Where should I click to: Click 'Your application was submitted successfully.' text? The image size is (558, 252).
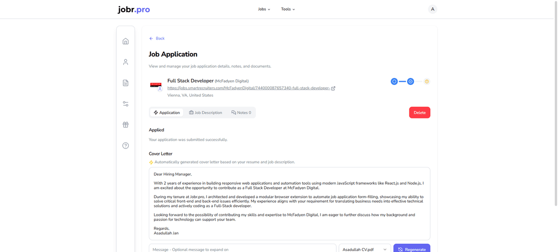tap(188, 140)
